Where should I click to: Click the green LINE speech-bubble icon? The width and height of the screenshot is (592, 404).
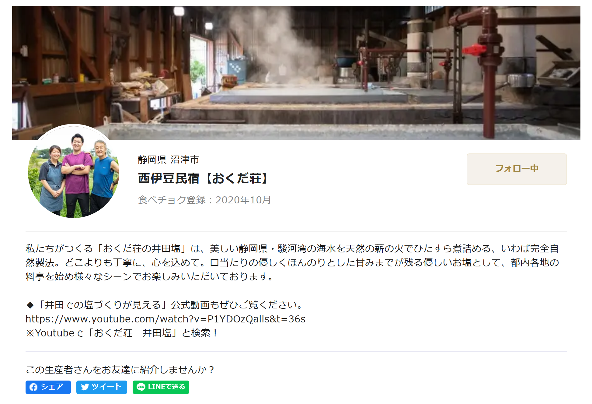point(141,387)
